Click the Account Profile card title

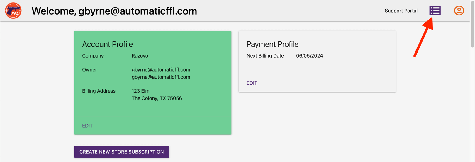coord(107,44)
